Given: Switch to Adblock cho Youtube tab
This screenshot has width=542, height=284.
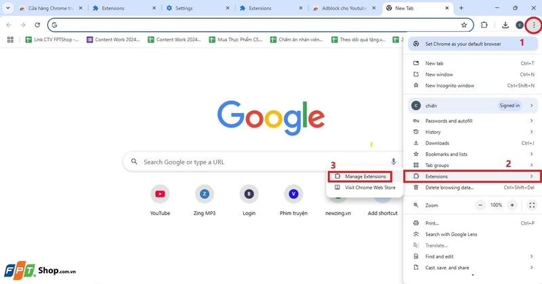Looking at the screenshot, I should coord(344,8).
